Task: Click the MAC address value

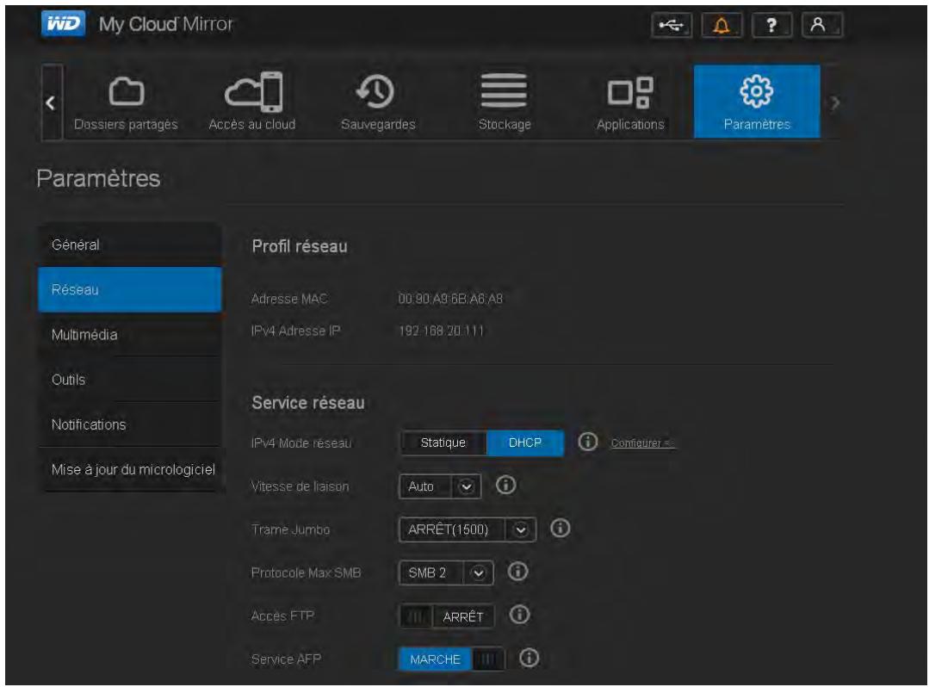Action: pos(450,299)
